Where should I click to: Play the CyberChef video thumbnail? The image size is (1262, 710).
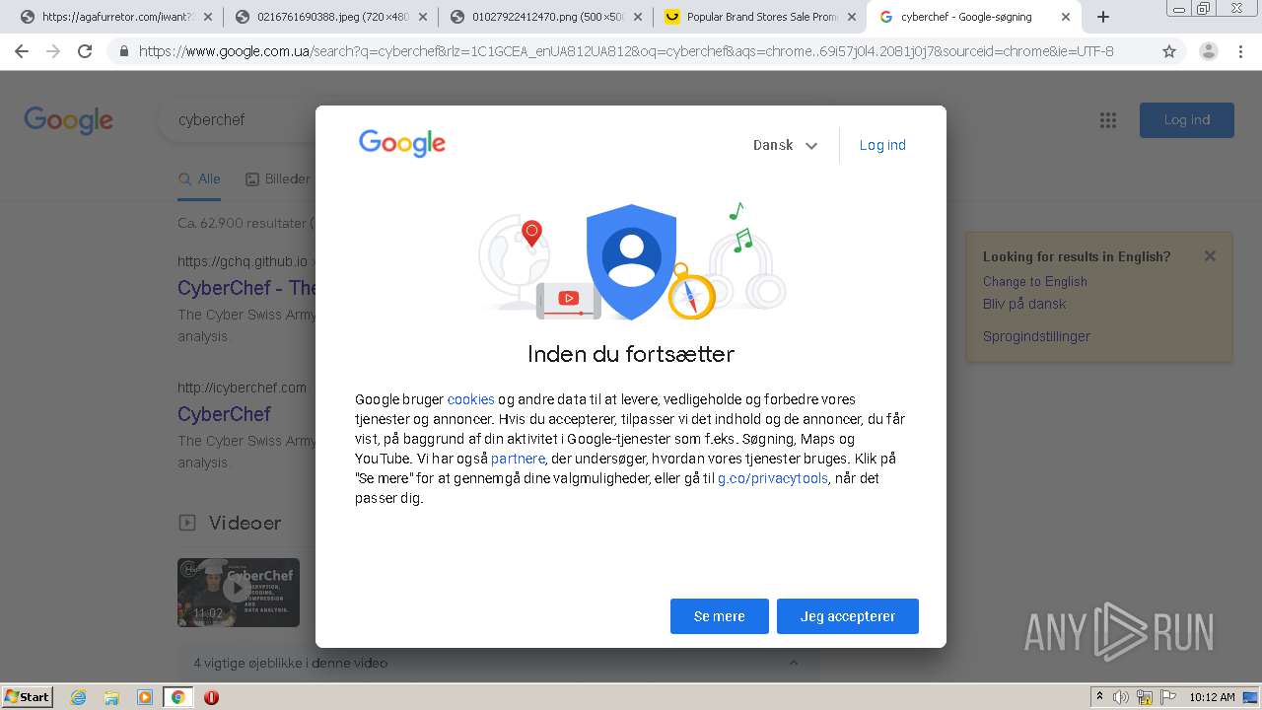click(x=239, y=593)
